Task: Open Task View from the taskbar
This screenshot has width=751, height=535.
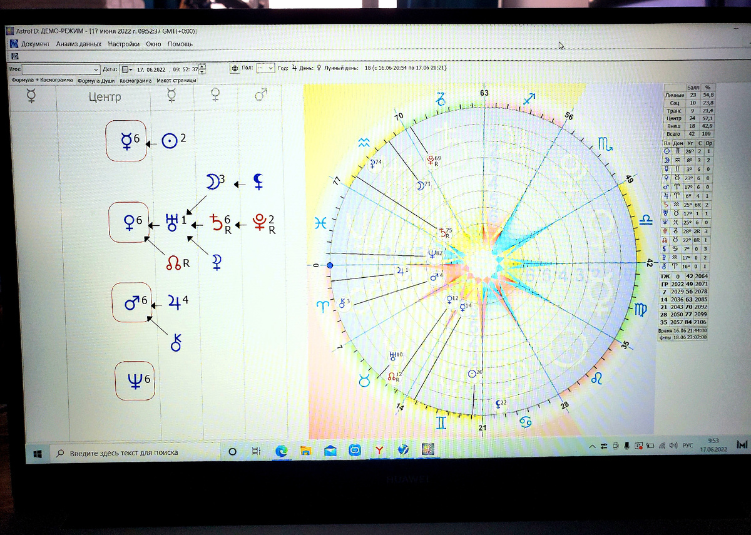Action: (x=256, y=451)
